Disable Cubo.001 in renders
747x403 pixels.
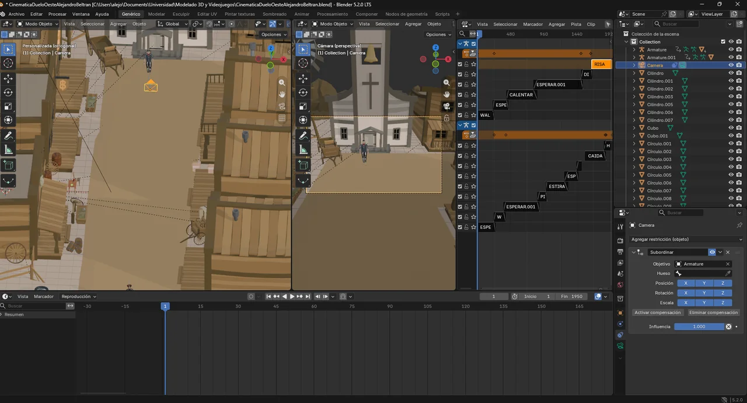739,136
